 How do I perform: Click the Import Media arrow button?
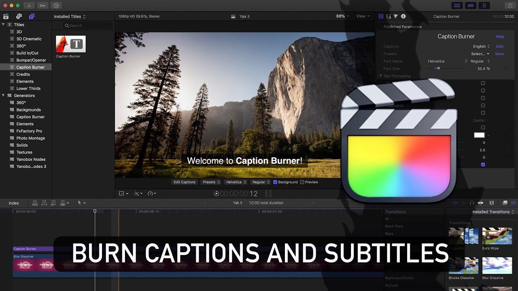29,6
